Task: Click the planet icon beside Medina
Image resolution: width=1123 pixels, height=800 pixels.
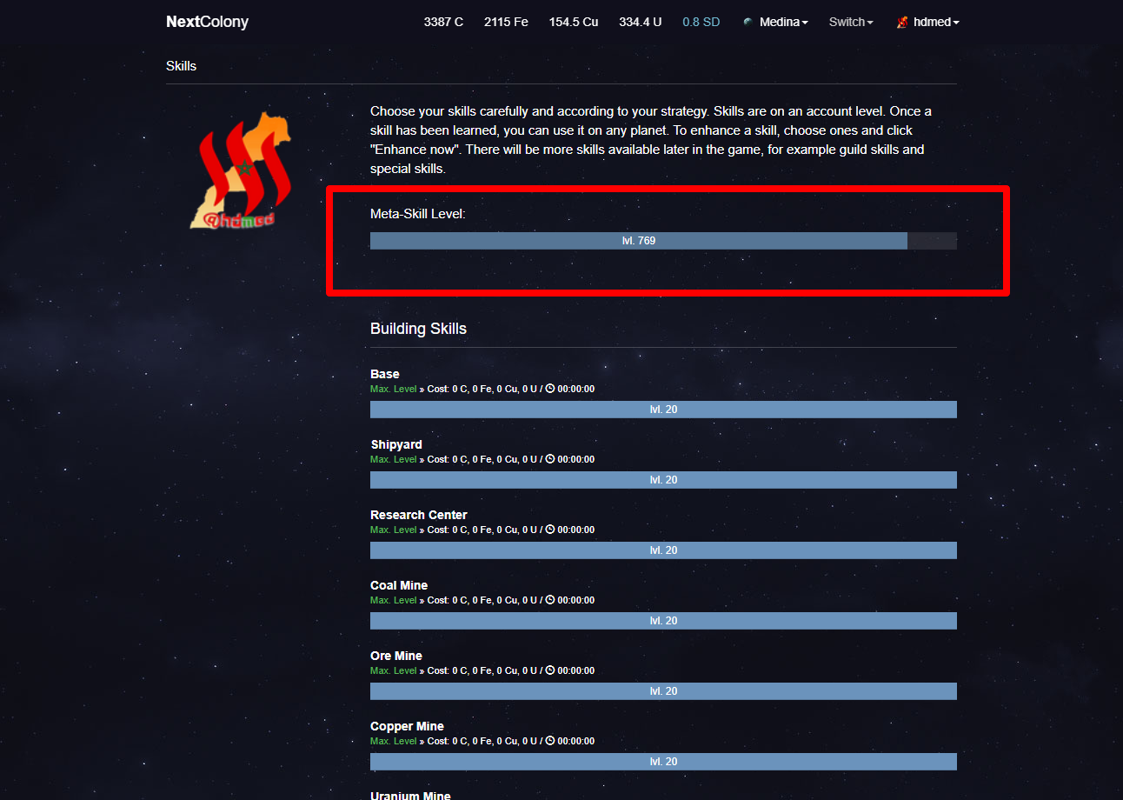Action: click(748, 22)
